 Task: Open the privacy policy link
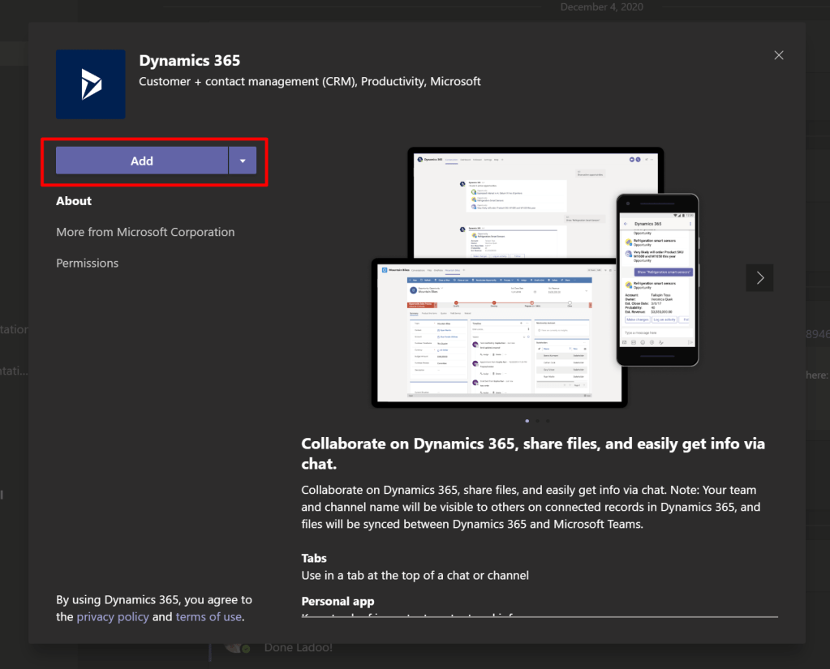click(113, 617)
